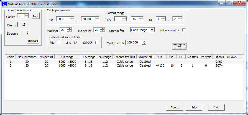Click the MS per int column header

coord(46,57)
